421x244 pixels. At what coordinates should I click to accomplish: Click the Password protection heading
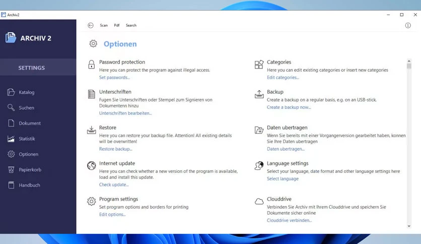point(122,62)
